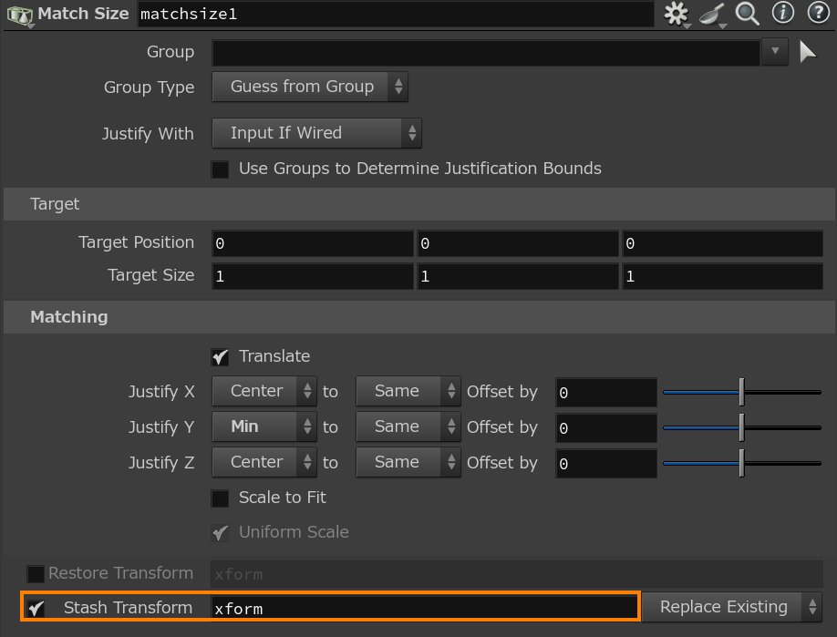Uncheck the Stash Transform checkbox
The image size is (837, 637).
click(x=36, y=608)
